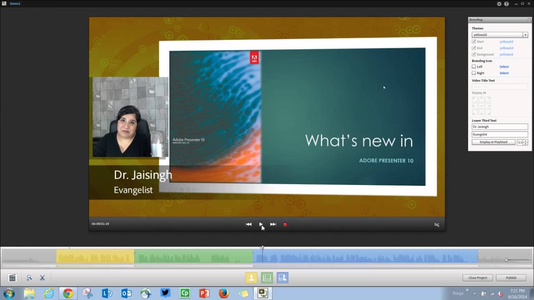Select the blue timeline segment

pyautogui.click(x=365, y=256)
